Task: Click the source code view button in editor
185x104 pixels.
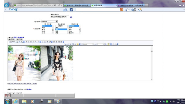Action: (13, 42)
